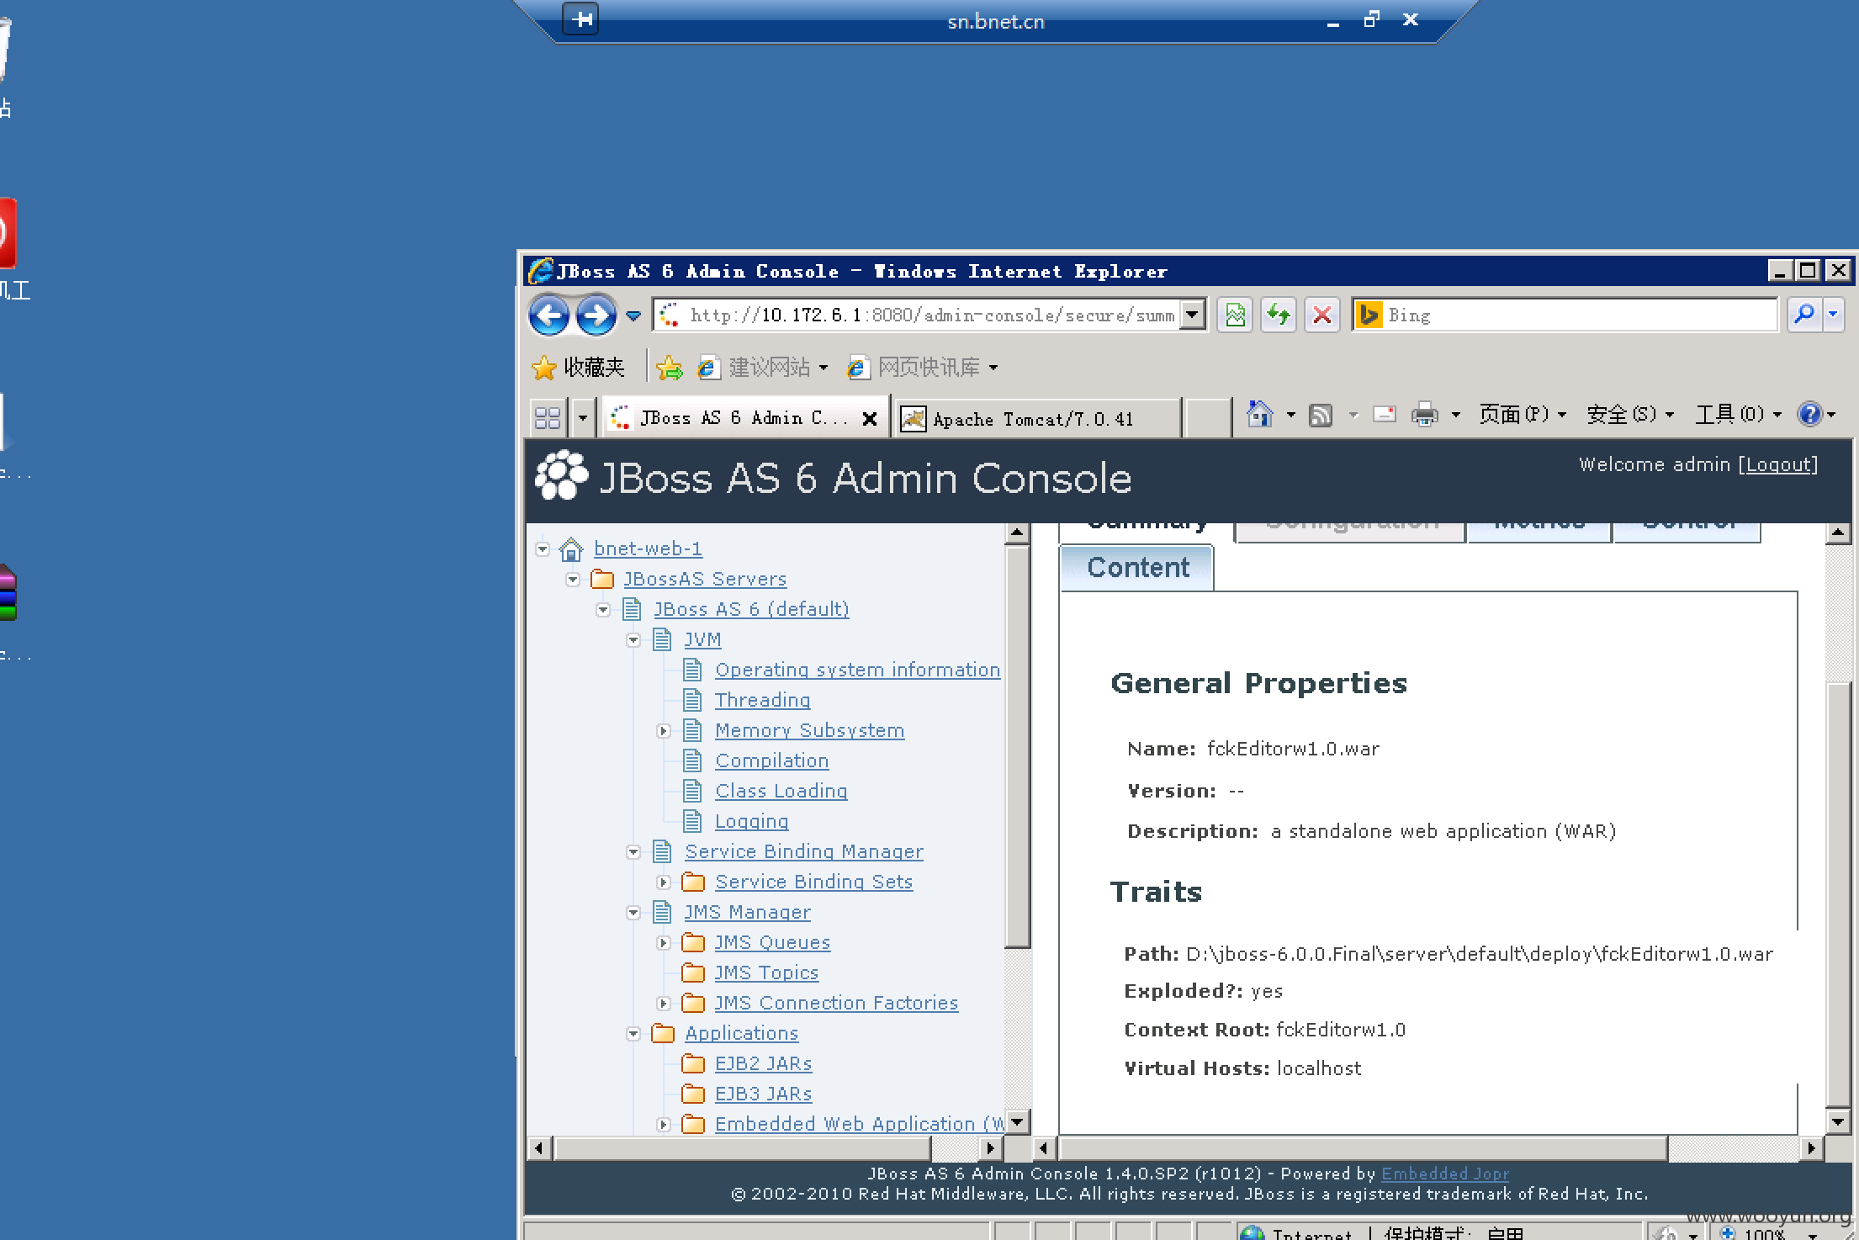Viewport: 1859px width, 1240px height.
Task: Click the Home page icon
Action: 1259,415
